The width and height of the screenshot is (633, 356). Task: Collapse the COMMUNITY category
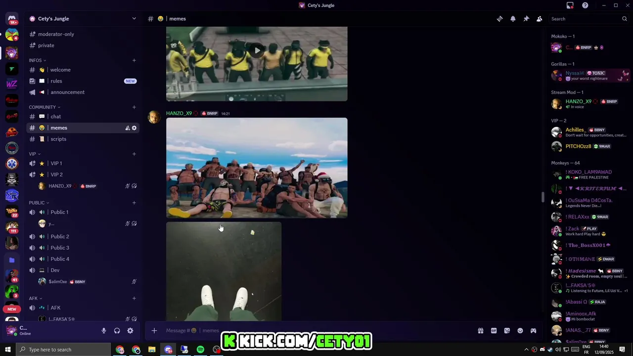coord(45,107)
